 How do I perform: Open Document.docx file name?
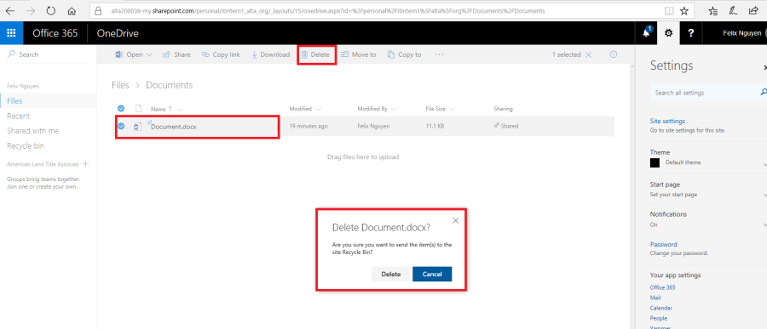pos(174,127)
